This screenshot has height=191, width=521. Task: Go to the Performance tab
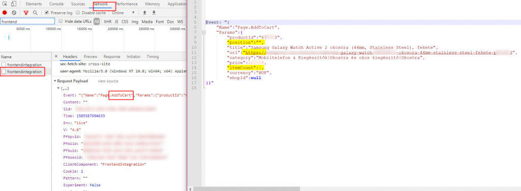point(127,4)
